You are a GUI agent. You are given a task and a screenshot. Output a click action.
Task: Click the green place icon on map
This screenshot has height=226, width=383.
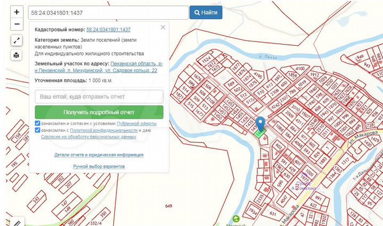tap(237, 218)
